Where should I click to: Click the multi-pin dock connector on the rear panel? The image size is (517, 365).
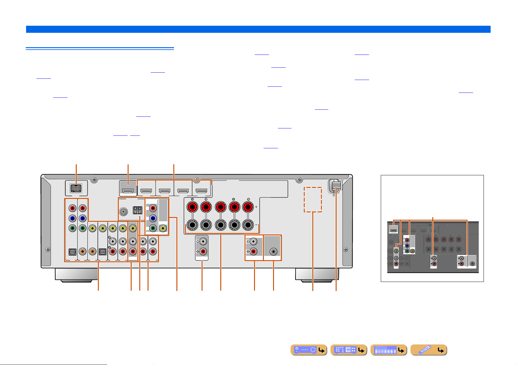[76, 188]
